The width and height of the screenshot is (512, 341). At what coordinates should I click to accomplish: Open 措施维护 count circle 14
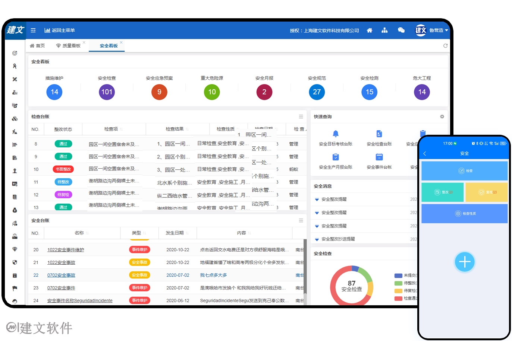54,92
